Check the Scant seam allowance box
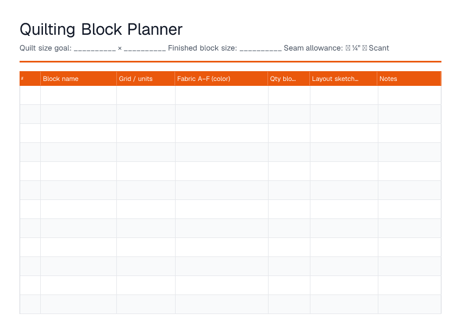Image resolution: width=461 pixels, height=326 pixels. click(365, 48)
